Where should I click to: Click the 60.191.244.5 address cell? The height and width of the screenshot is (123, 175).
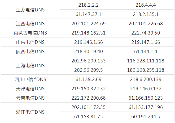(x=146, y=117)
